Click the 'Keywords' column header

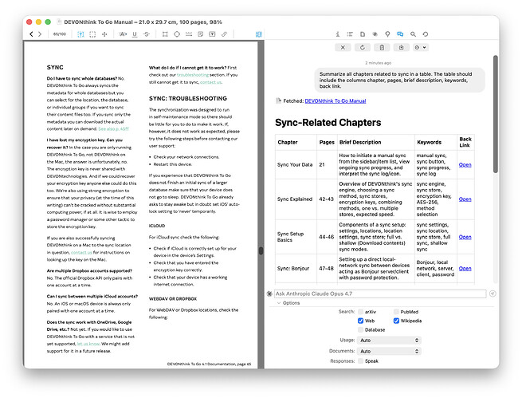[x=429, y=142]
